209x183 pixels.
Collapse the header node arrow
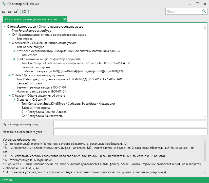click(9, 95)
